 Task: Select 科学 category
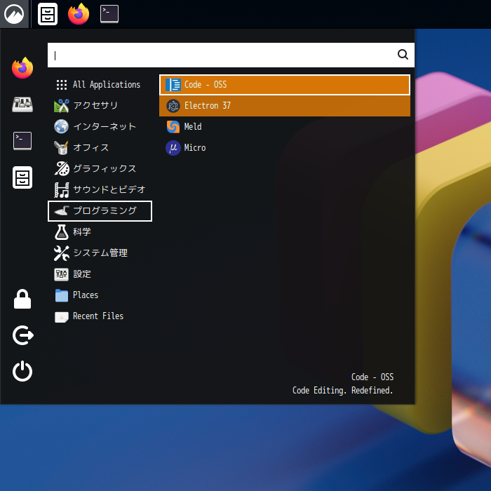click(100, 232)
